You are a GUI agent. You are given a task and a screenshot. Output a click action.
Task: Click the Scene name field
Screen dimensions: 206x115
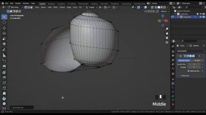coord(160,4)
